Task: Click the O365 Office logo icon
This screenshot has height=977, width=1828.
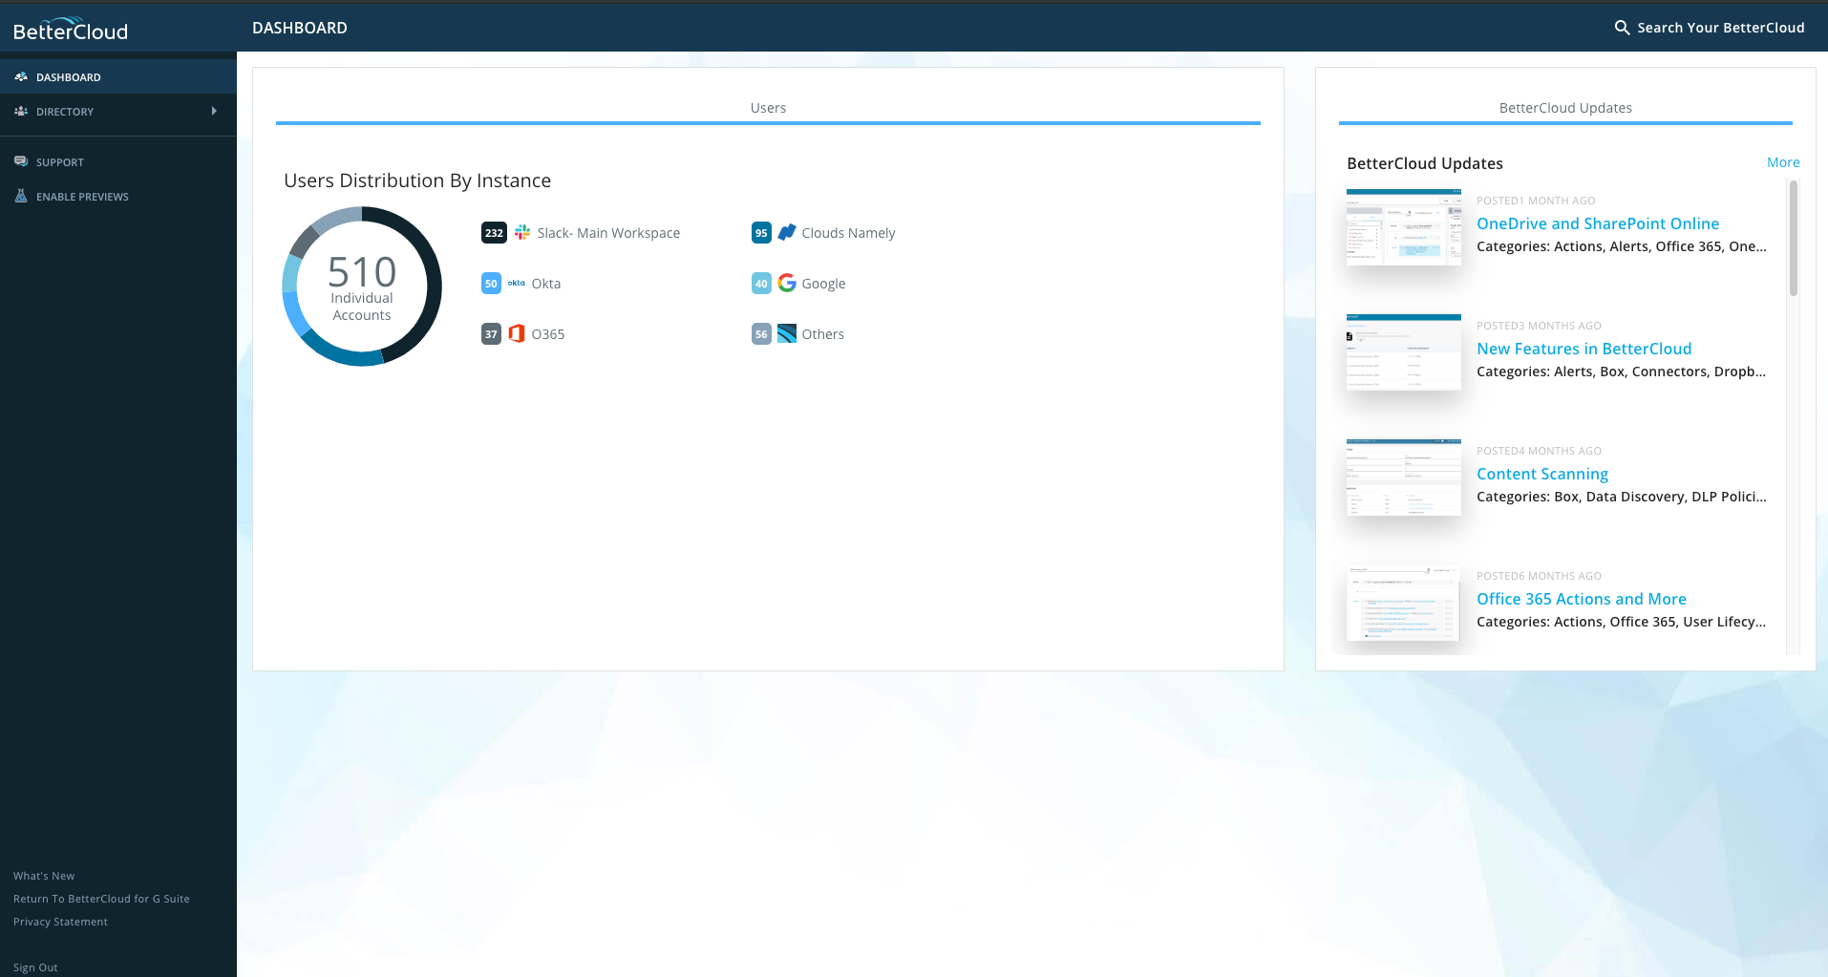Action: tap(517, 333)
